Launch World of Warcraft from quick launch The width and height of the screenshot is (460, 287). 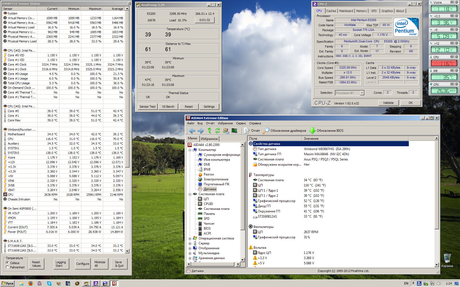tap(77, 283)
